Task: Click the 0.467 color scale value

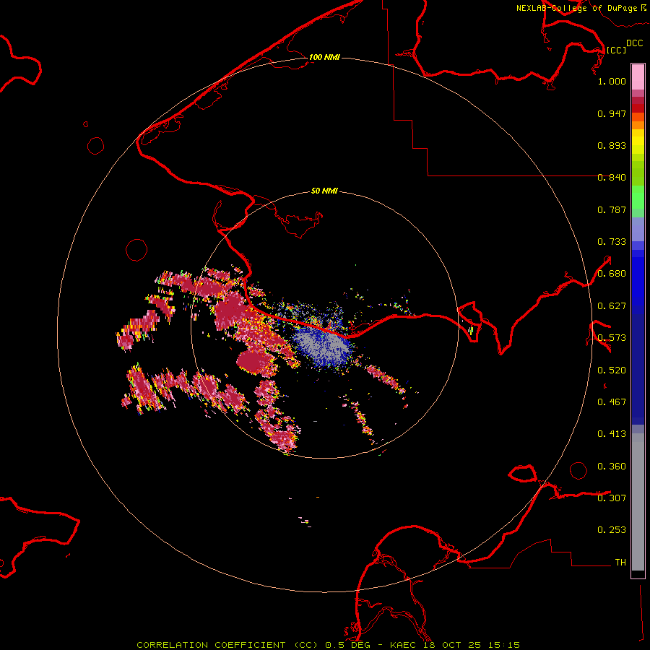Action: click(x=612, y=402)
